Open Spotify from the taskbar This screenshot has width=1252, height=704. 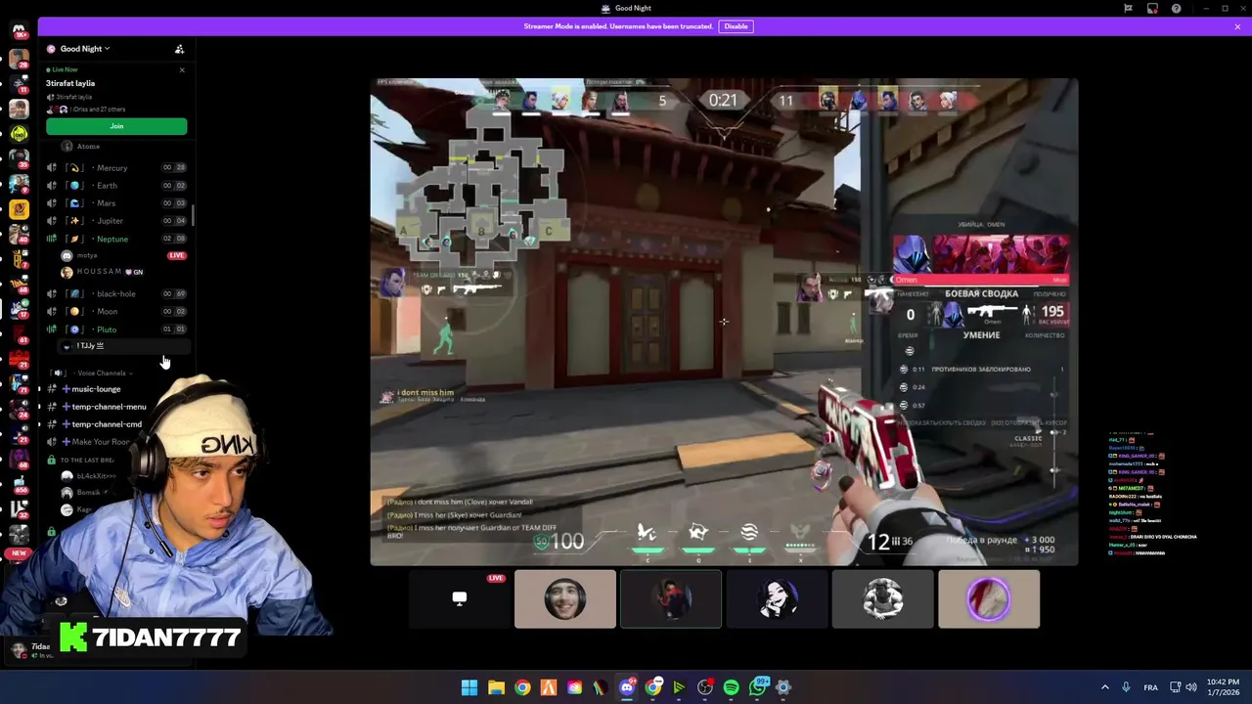(x=731, y=687)
